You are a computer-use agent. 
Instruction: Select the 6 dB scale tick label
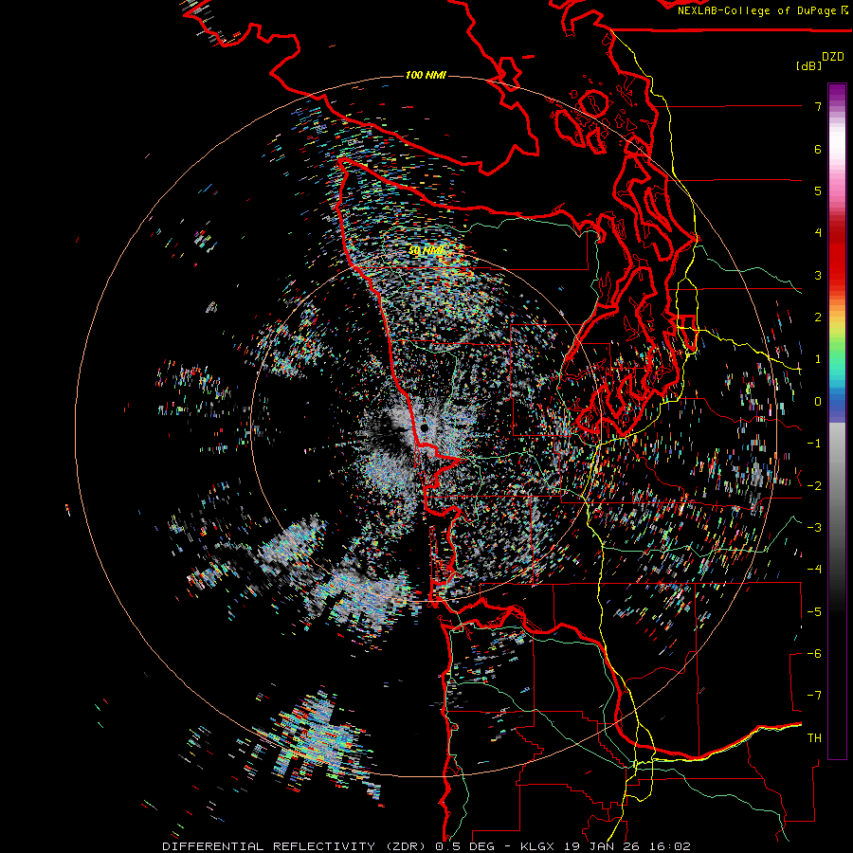(818, 149)
